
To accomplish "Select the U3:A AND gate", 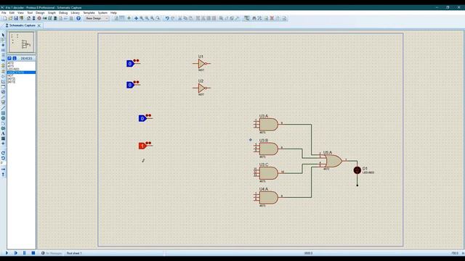I will point(268,124).
